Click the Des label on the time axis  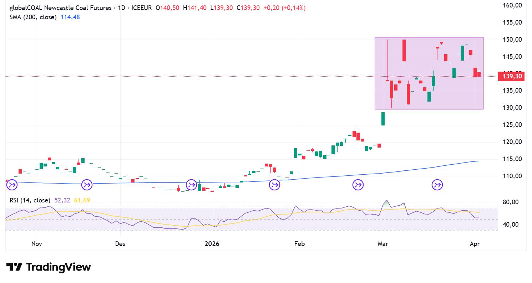click(120, 244)
